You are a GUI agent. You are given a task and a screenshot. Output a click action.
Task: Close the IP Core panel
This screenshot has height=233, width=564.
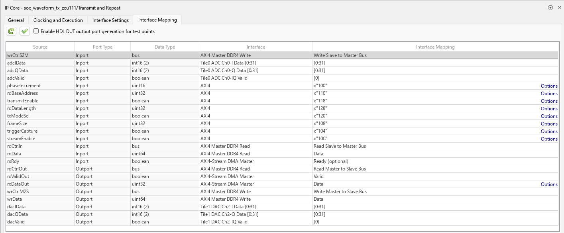click(559, 8)
